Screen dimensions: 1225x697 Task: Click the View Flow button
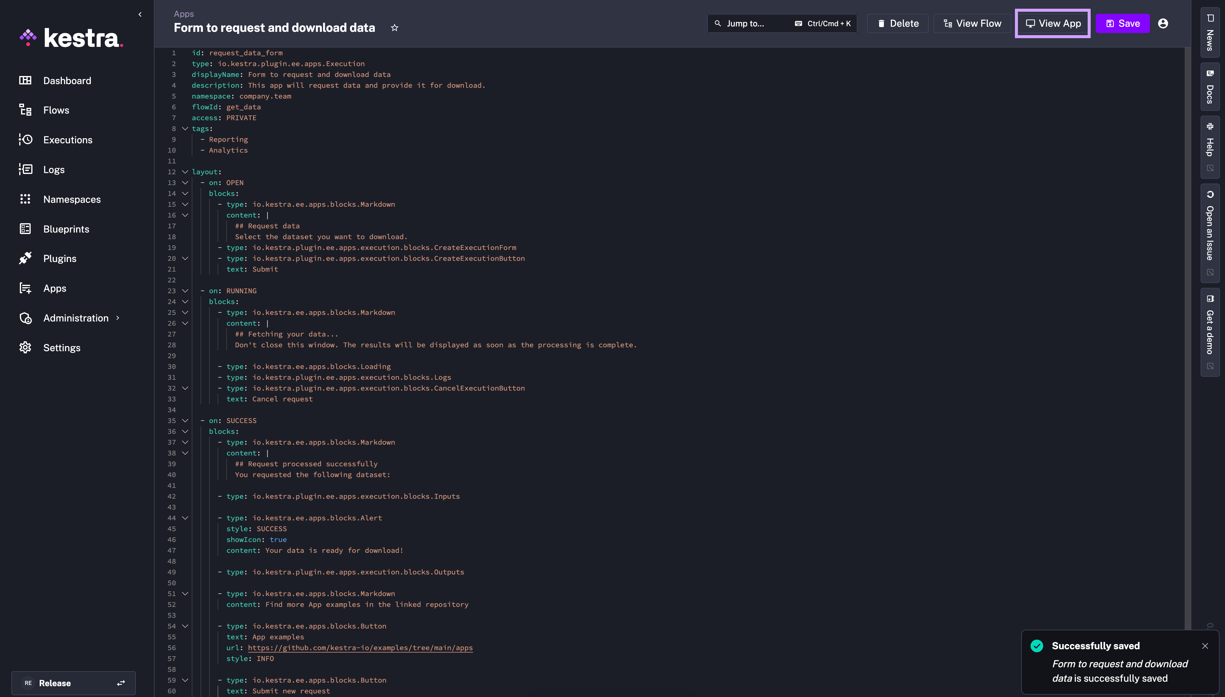point(972,23)
